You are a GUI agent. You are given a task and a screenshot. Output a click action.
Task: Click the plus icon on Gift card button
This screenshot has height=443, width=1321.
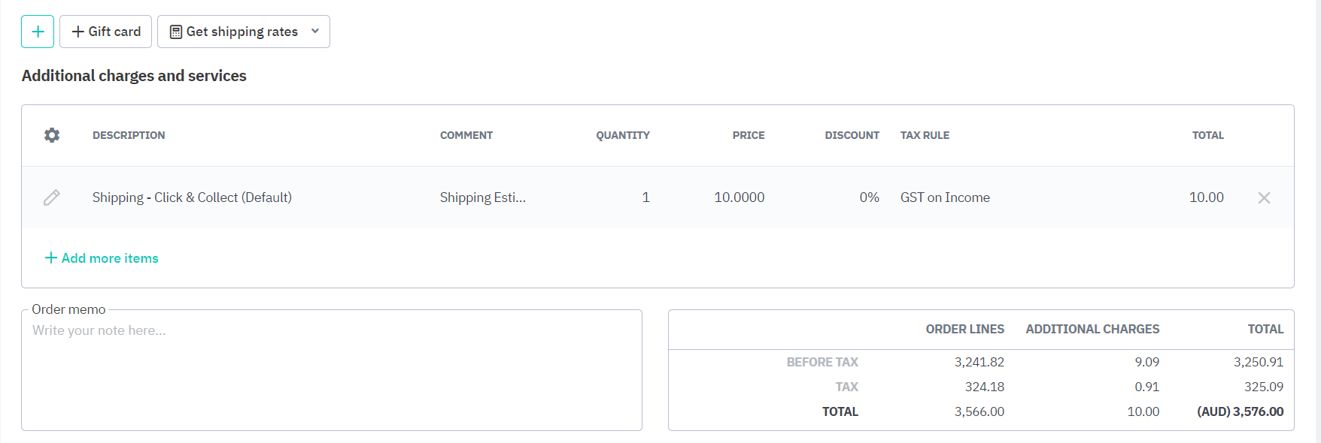(77, 32)
